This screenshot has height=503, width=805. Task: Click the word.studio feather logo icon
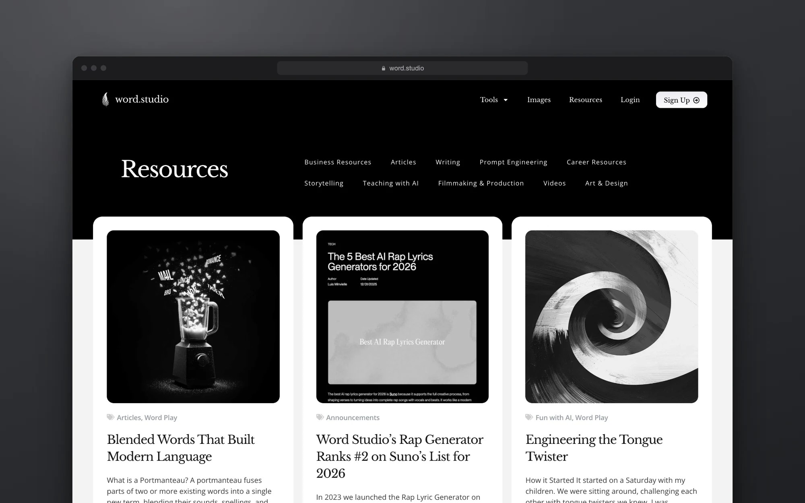click(x=105, y=99)
